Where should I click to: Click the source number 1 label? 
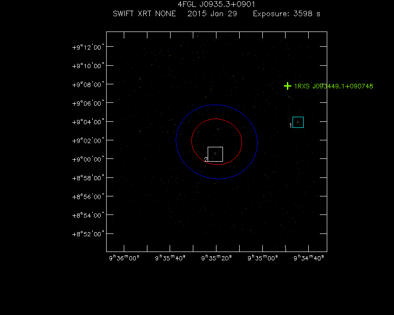coord(291,126)
